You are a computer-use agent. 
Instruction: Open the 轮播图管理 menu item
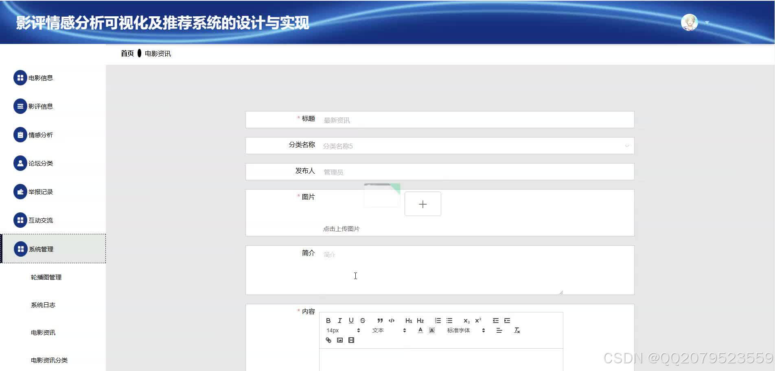click(x=46, y=277)
